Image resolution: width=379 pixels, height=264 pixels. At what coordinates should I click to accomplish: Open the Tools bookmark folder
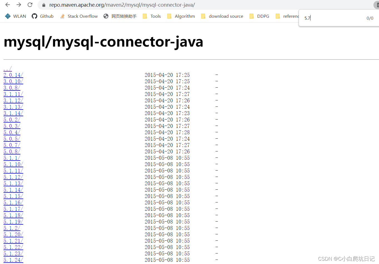(x=152, y=16)
